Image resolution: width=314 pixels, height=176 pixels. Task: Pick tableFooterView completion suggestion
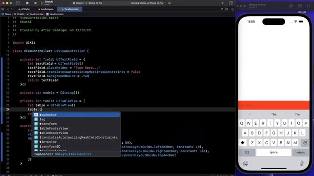(x=77, y=128)
